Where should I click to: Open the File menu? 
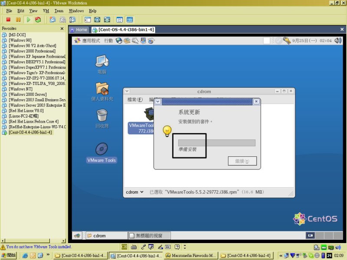9,11
